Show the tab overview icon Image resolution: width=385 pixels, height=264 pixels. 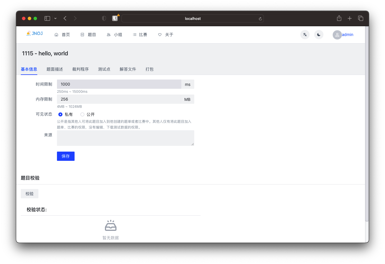[x=361, y=18]
